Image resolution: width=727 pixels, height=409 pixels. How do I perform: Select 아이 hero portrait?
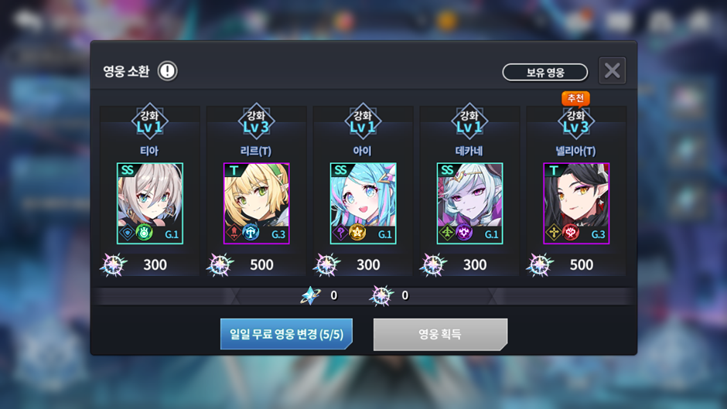[363, 203]
